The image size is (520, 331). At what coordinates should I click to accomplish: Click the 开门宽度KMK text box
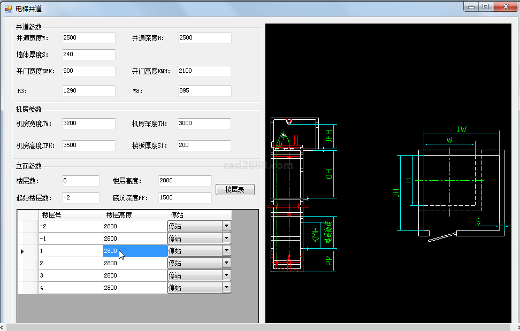point(88,71)
